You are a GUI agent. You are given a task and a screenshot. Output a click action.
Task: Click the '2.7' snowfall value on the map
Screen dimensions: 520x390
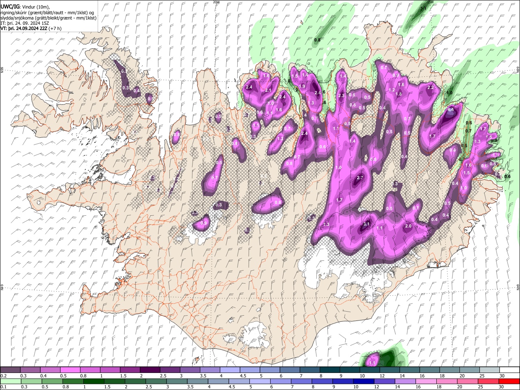[360, 178]
